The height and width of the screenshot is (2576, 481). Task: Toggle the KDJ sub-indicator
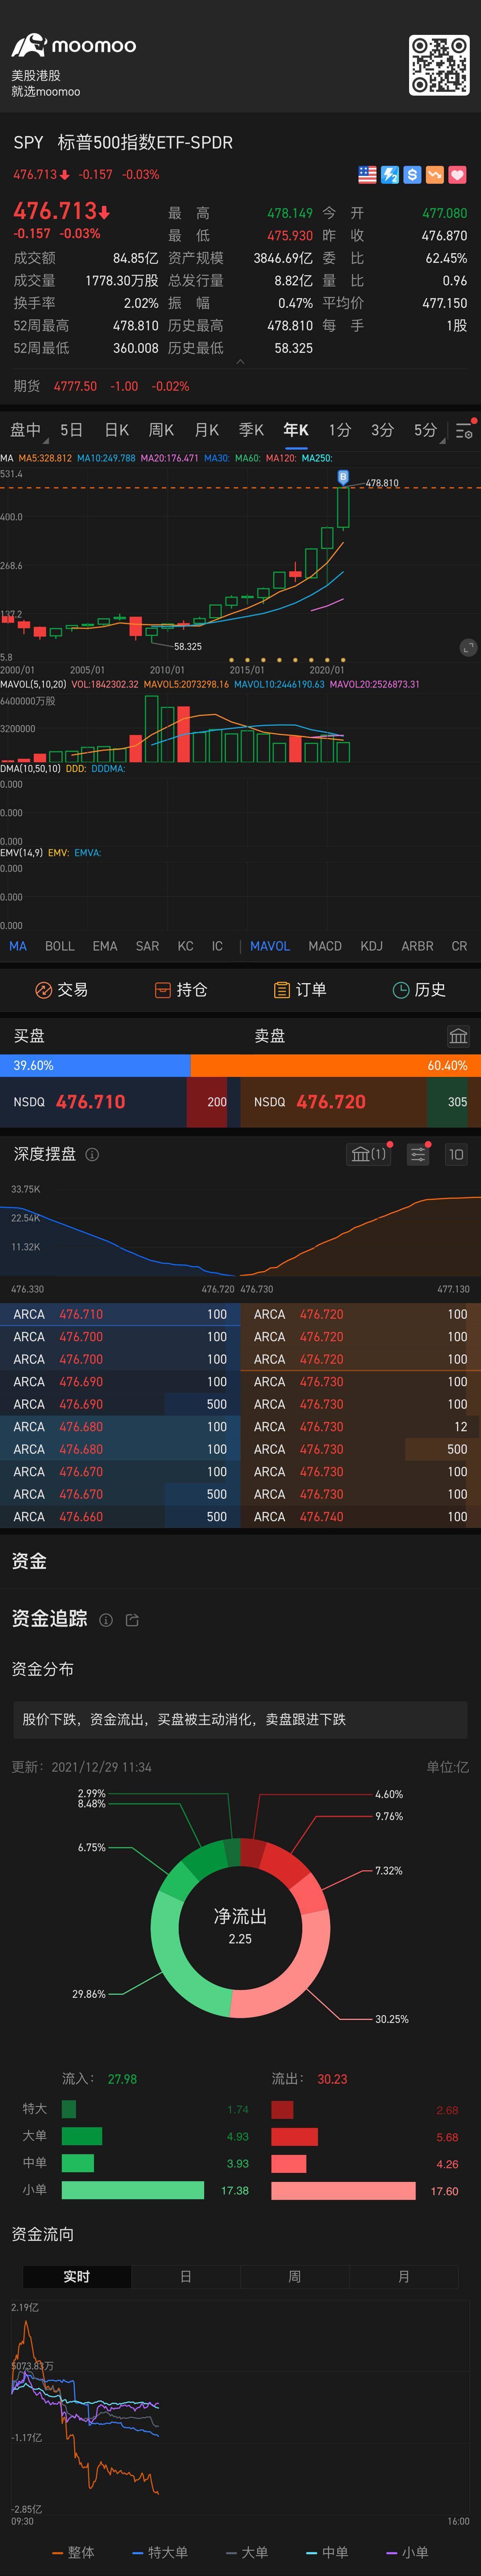click(371, 946)
